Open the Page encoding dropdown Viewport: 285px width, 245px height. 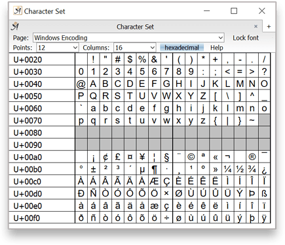click(x=128, y=38)
